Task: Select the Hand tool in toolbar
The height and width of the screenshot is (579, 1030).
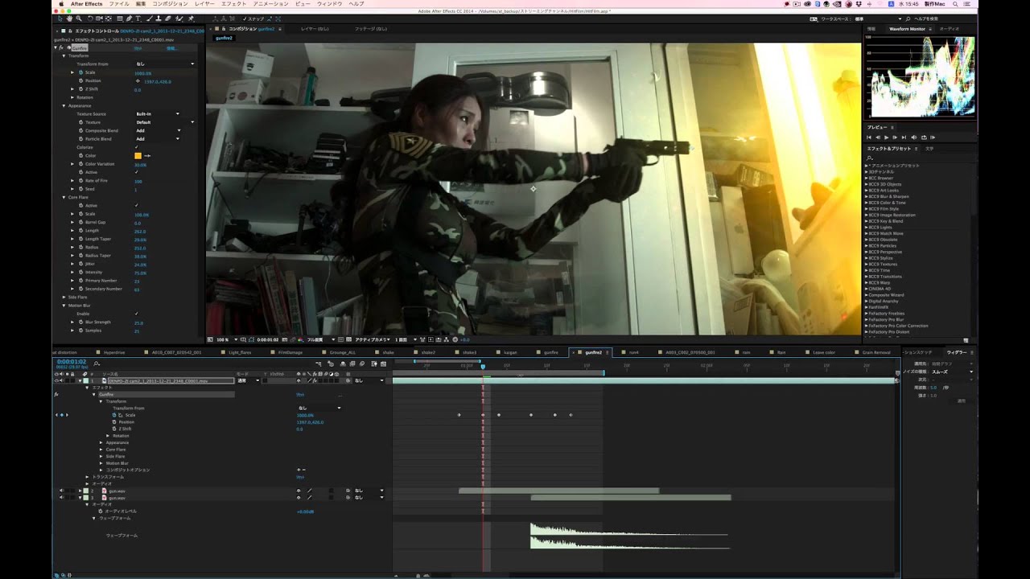Action: click(70, 18)
